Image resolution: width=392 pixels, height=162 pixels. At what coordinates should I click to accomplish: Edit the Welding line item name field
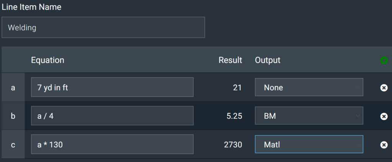[x=103, y=27]
